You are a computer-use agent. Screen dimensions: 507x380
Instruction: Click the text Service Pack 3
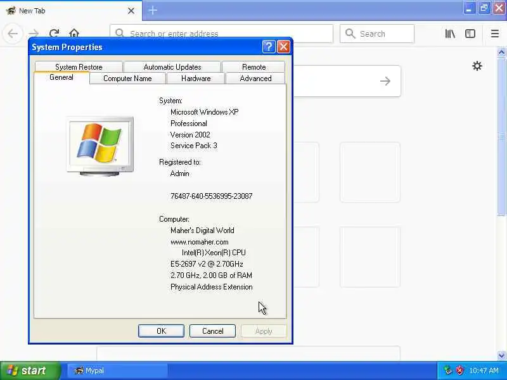pos(194,146)
